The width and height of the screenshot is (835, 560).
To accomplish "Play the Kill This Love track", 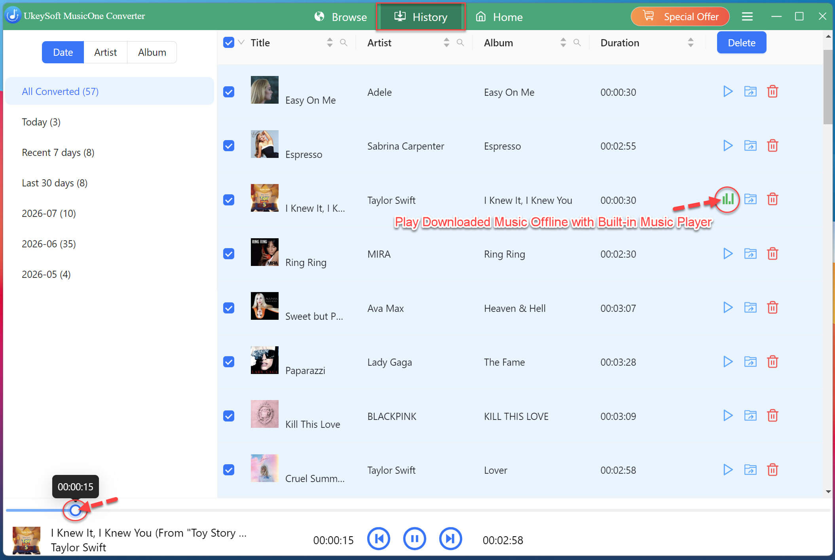I will tap(727, 416).
